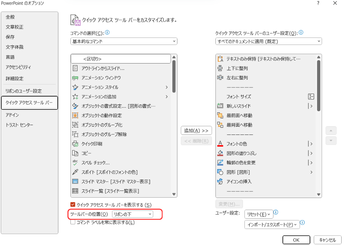Image resolution: width=345 pixels, height=245 pixels.
Task: Expand the リセット dropdown button
Action: click(258, 214)
